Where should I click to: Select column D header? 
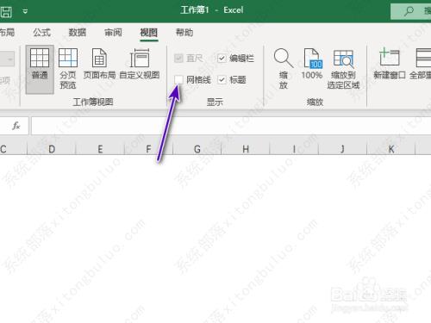coord(52,149)
